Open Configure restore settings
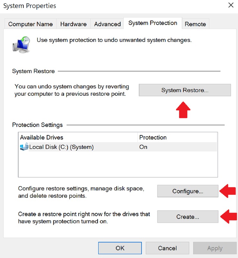 coord(188,191)
